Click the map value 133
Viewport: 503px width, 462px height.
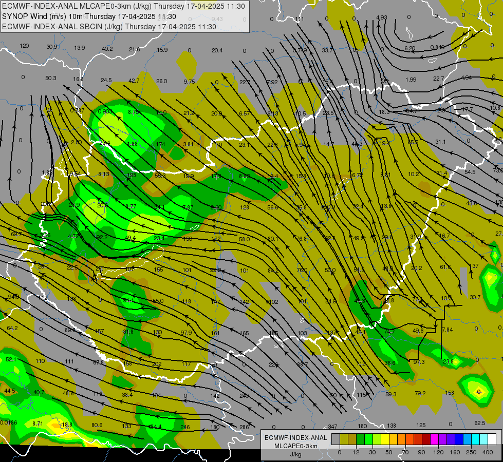pyautogui.click(x=127, y=426)
